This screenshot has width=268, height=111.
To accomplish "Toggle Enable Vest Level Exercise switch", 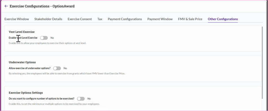I will click(x=44, y=38).
